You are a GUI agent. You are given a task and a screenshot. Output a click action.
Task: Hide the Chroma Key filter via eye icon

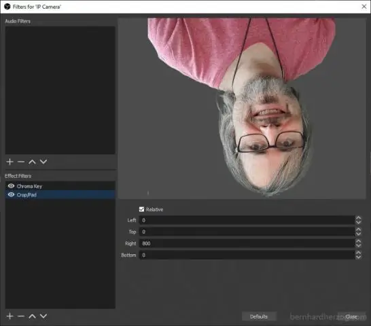click(11, 186)
